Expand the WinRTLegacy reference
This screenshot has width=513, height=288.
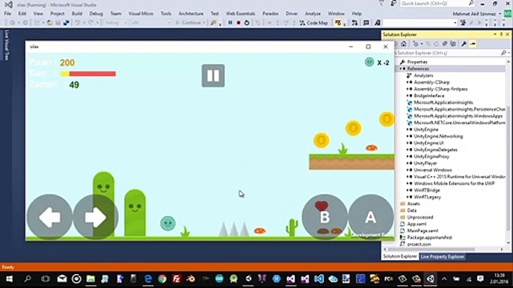coord(408,197)
